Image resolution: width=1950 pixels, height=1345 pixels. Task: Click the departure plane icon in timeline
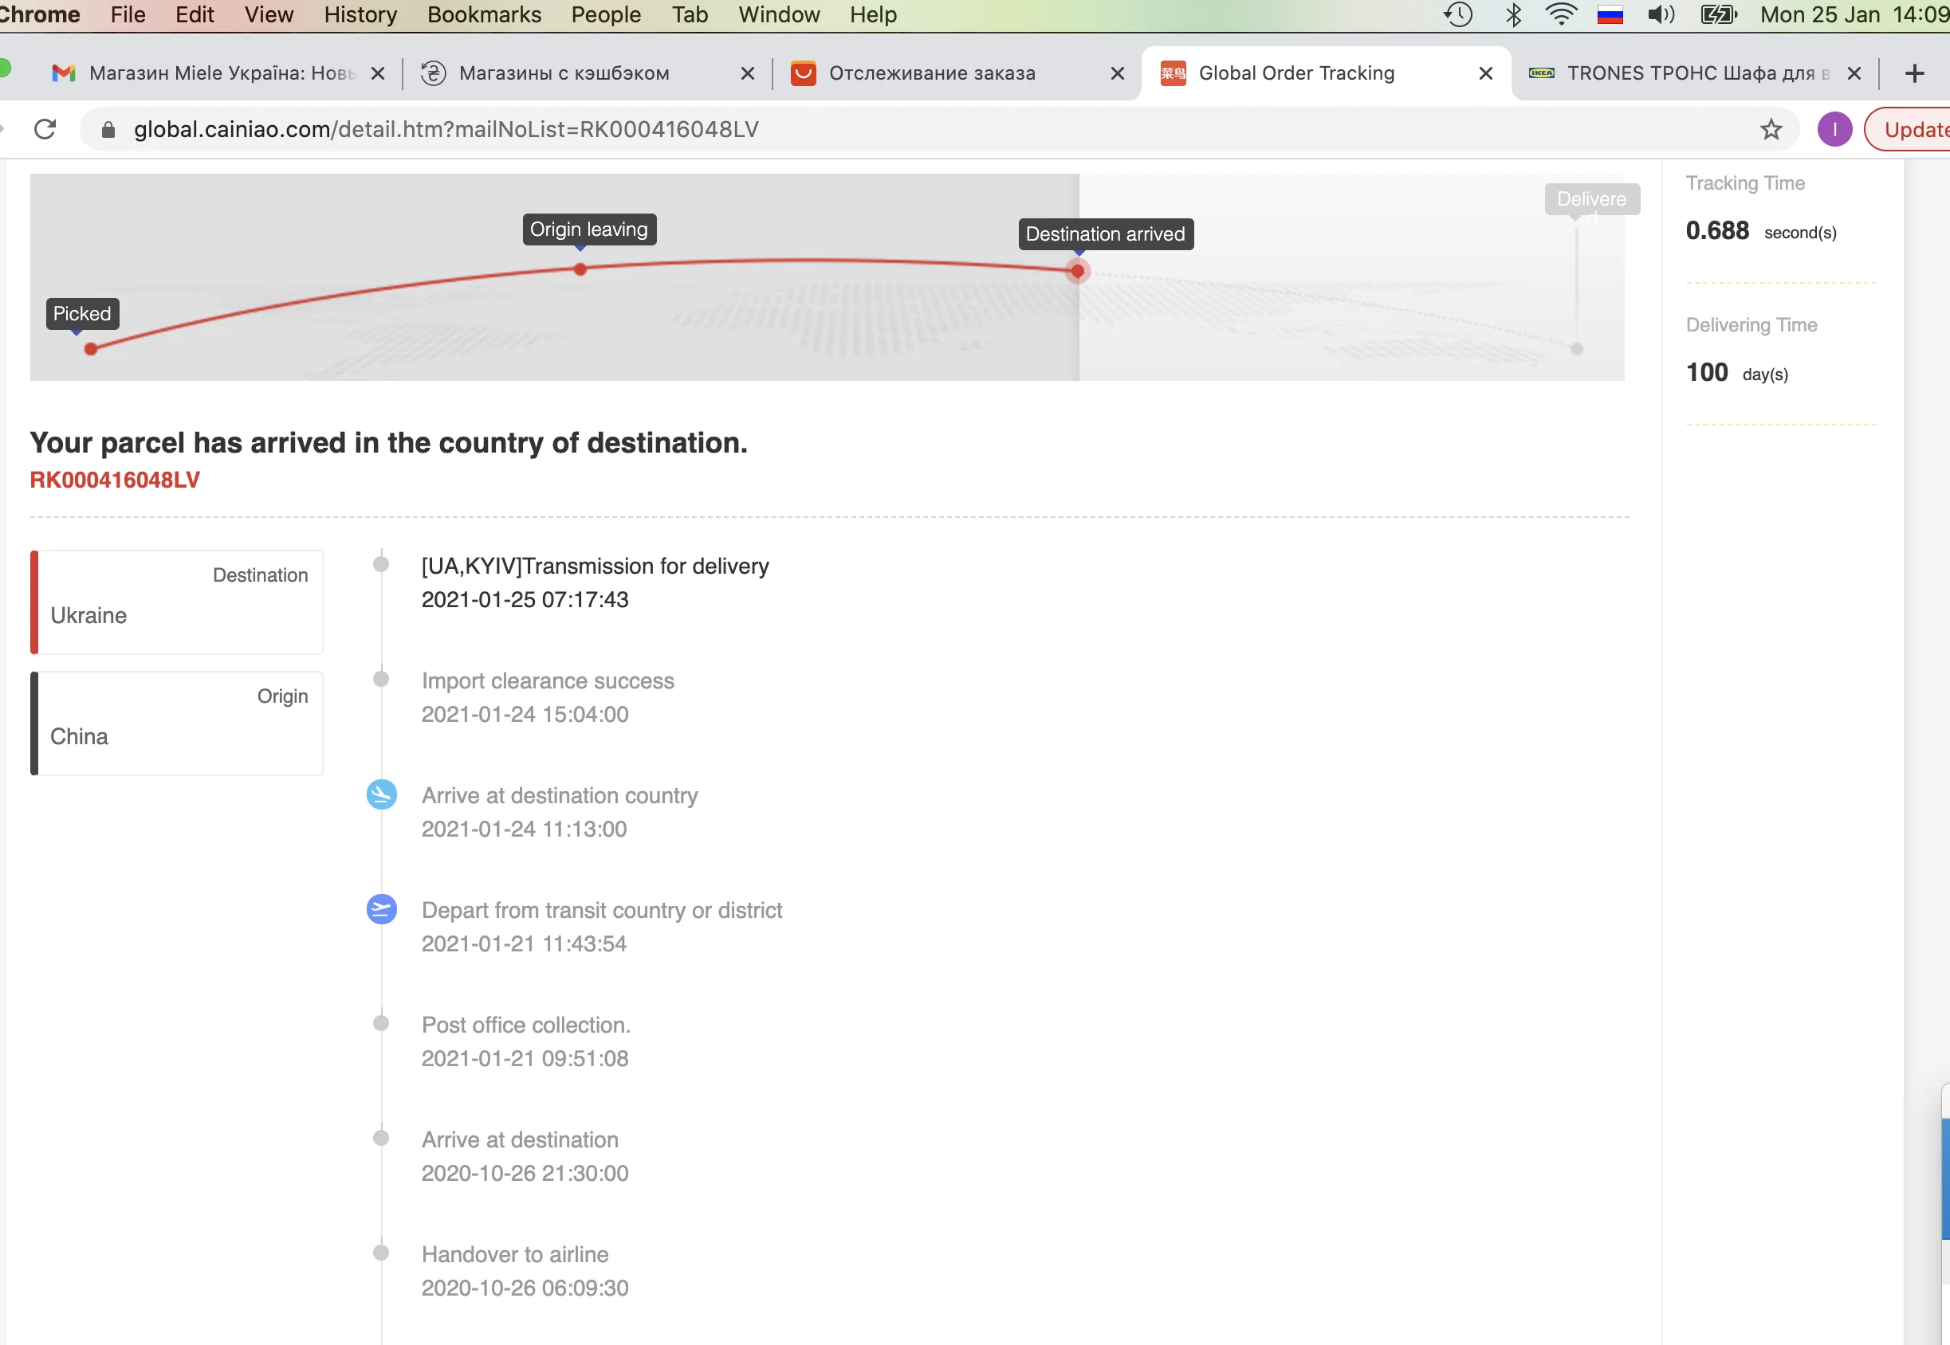[381, 908]
